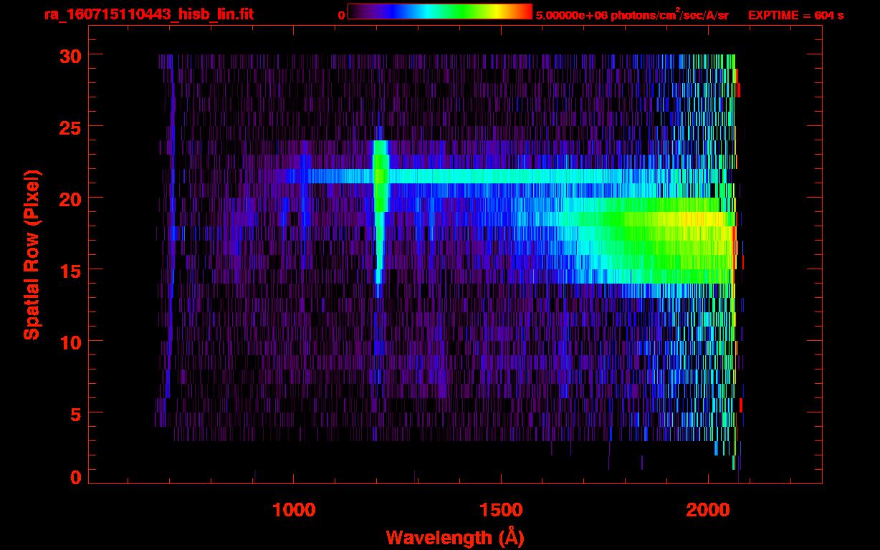
Task: Click the filename title ra_160715110443_hisb_lin.fit
Action: [x=148, y=14]
